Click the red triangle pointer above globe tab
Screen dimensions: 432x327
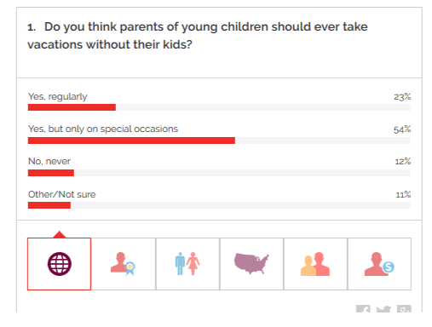[x=59, y=234]
